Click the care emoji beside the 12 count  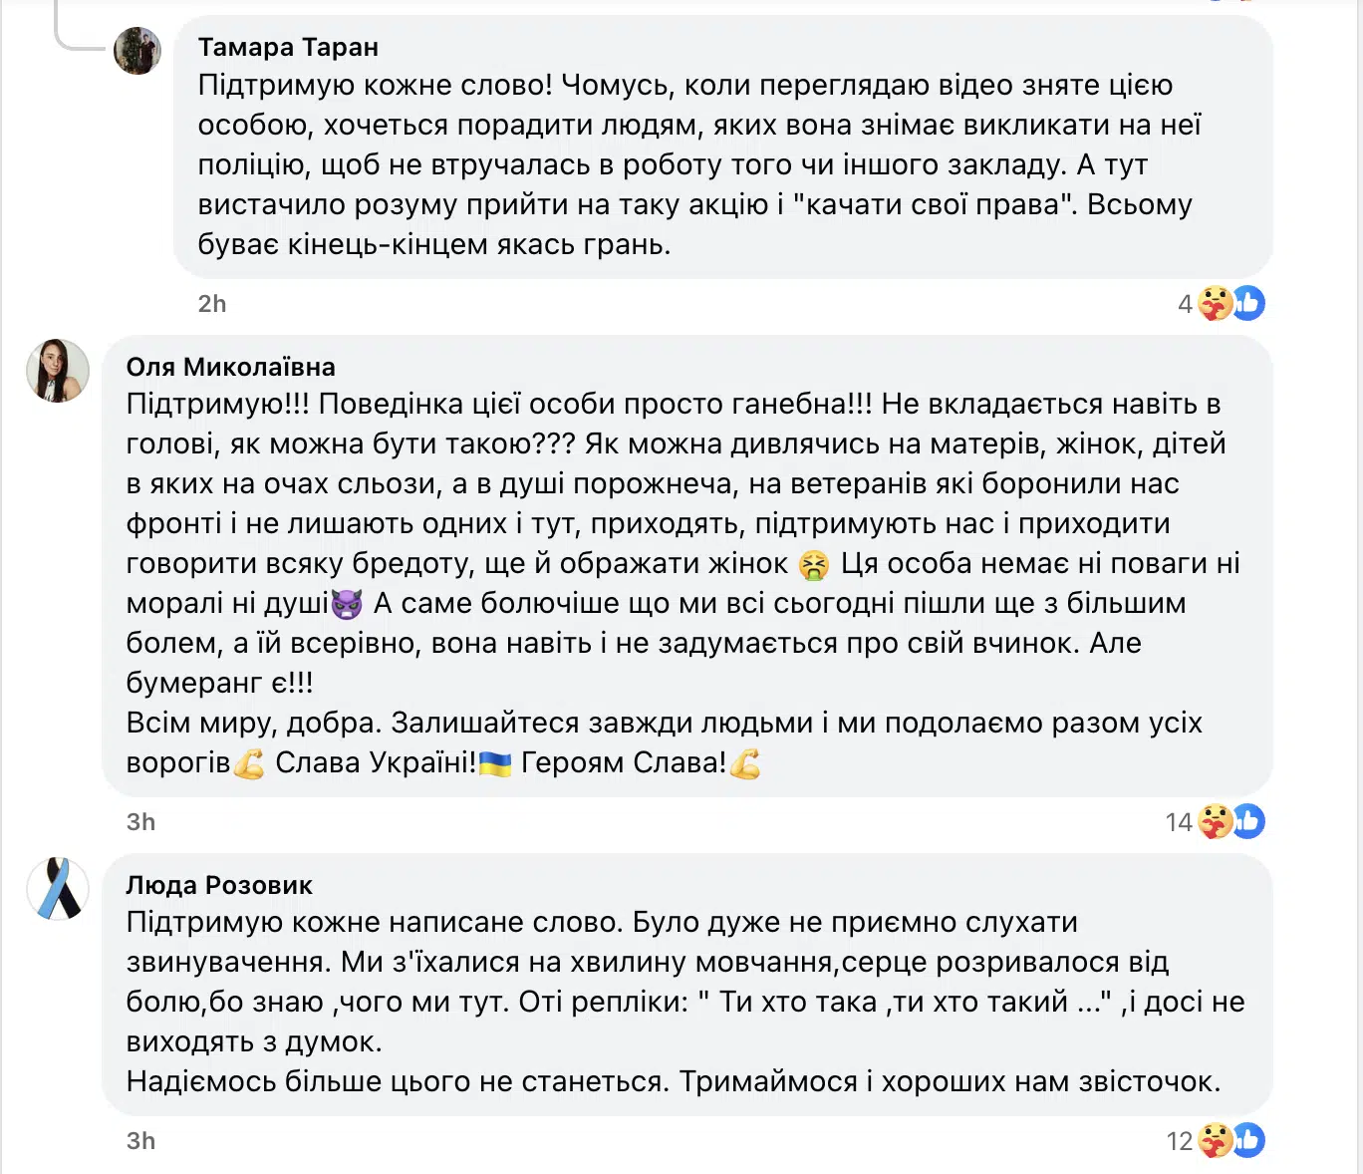pos(1216,1140)
